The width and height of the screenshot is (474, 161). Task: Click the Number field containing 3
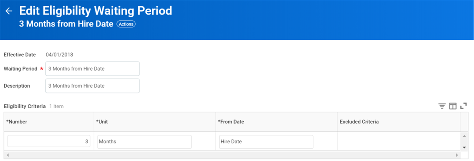pos(49,142)
